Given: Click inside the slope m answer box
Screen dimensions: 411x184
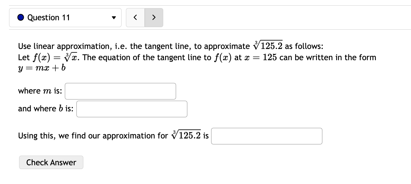Looking at the screenshot, I should (120, 91).
